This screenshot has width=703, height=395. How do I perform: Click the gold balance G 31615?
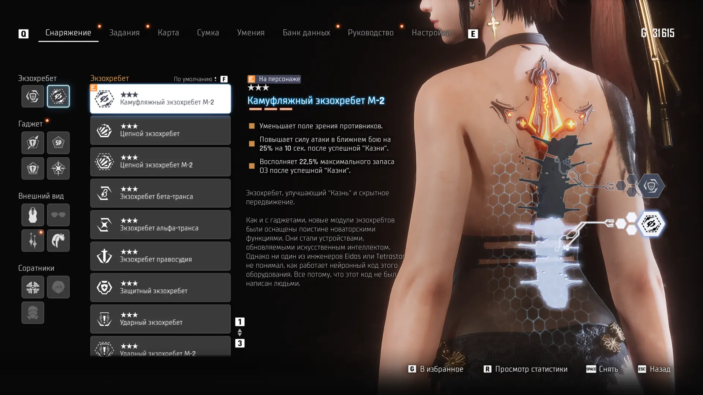658,33
